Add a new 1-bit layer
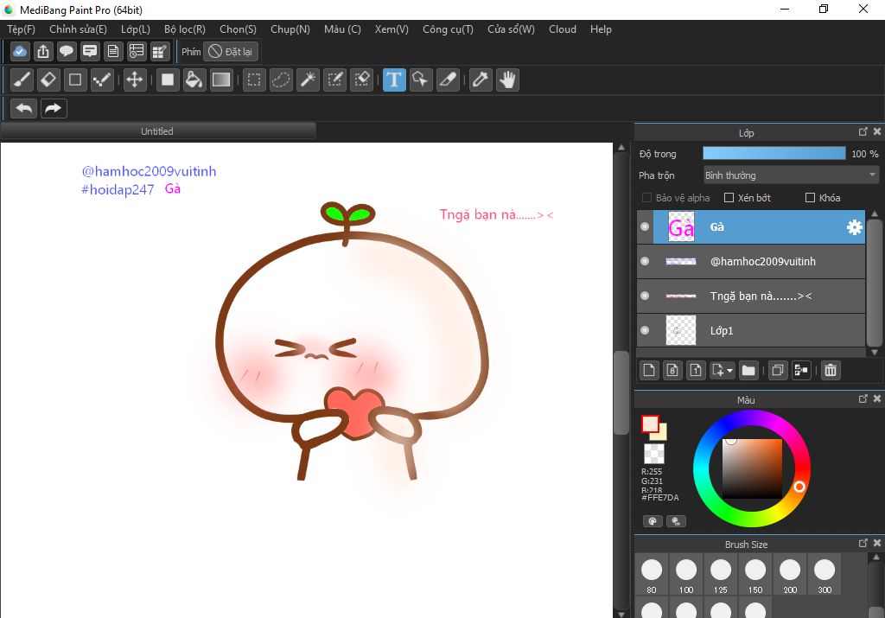The height and width of the screenshot is (618, 885). (x=696, y=370)
